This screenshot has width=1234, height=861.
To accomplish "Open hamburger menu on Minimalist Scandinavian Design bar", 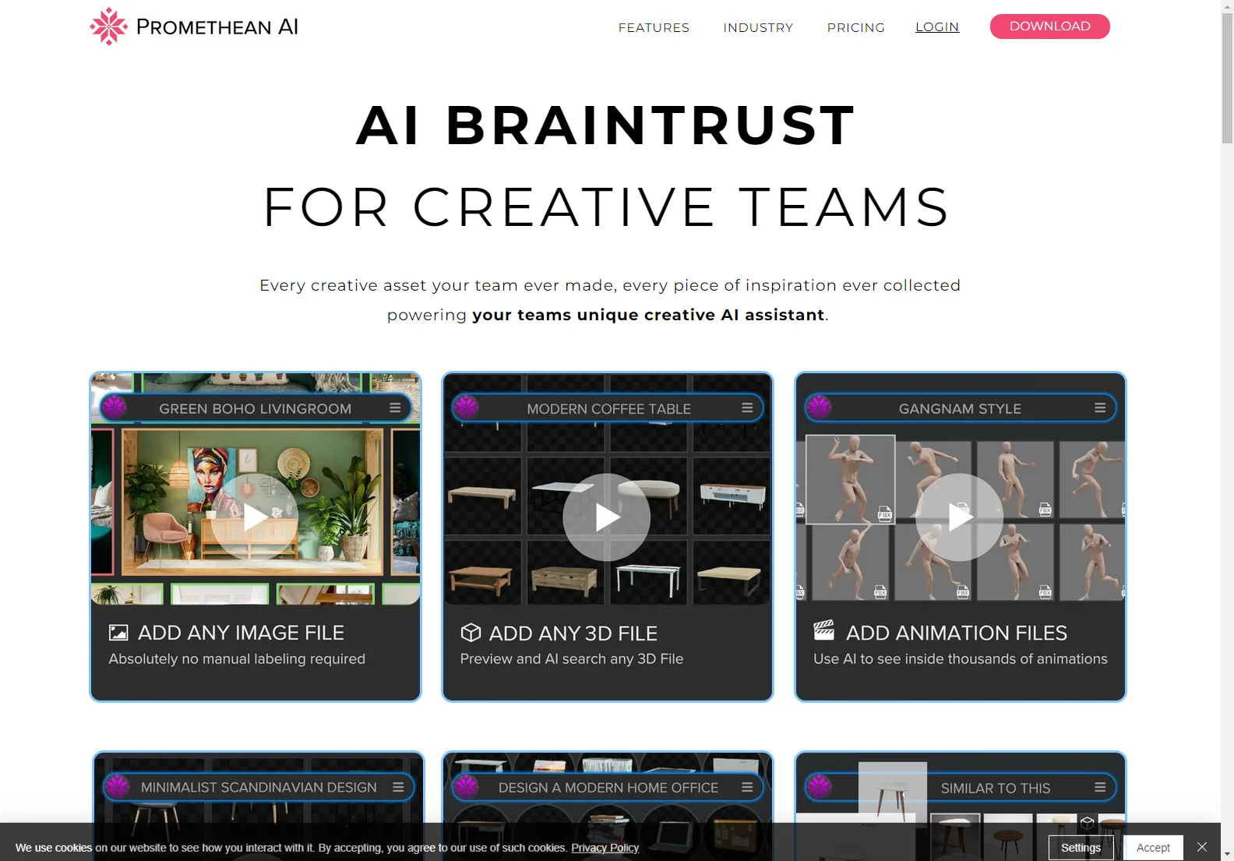I will (x=398, y=787).
